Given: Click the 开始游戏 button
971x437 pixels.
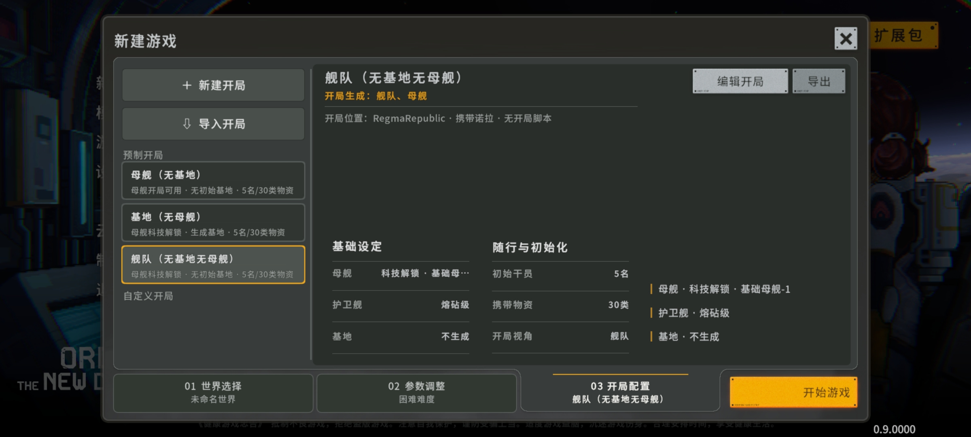Looking at the screenshot, I should pos(793,392).
